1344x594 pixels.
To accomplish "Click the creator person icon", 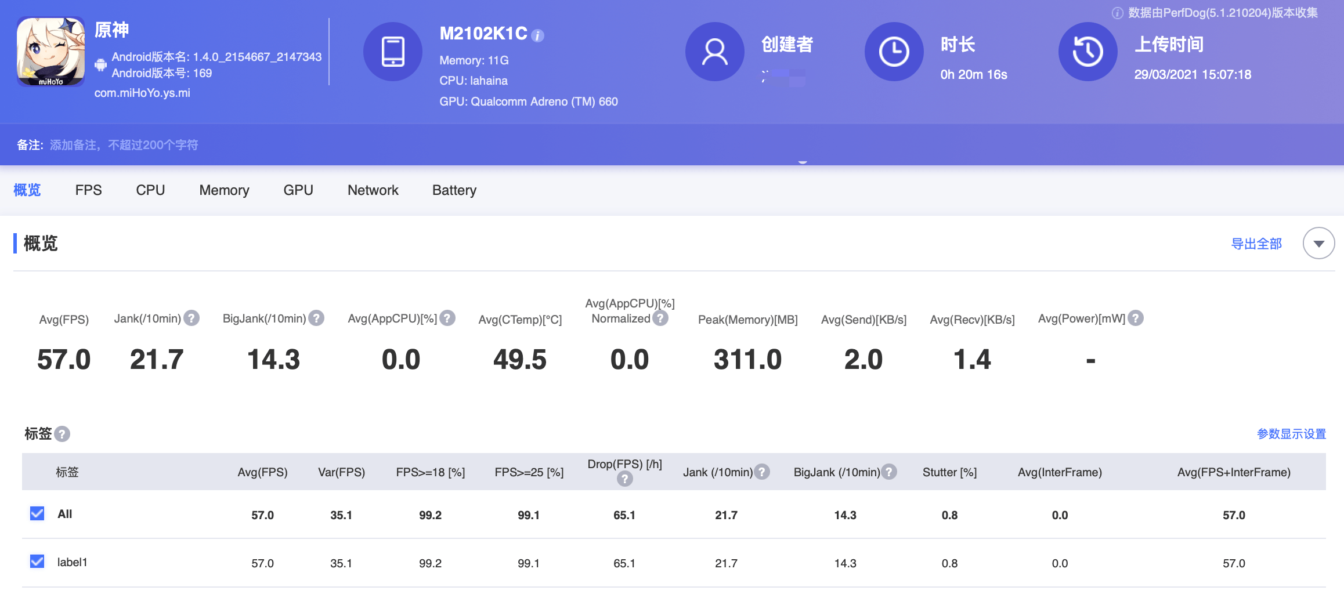I will [715, 52].
